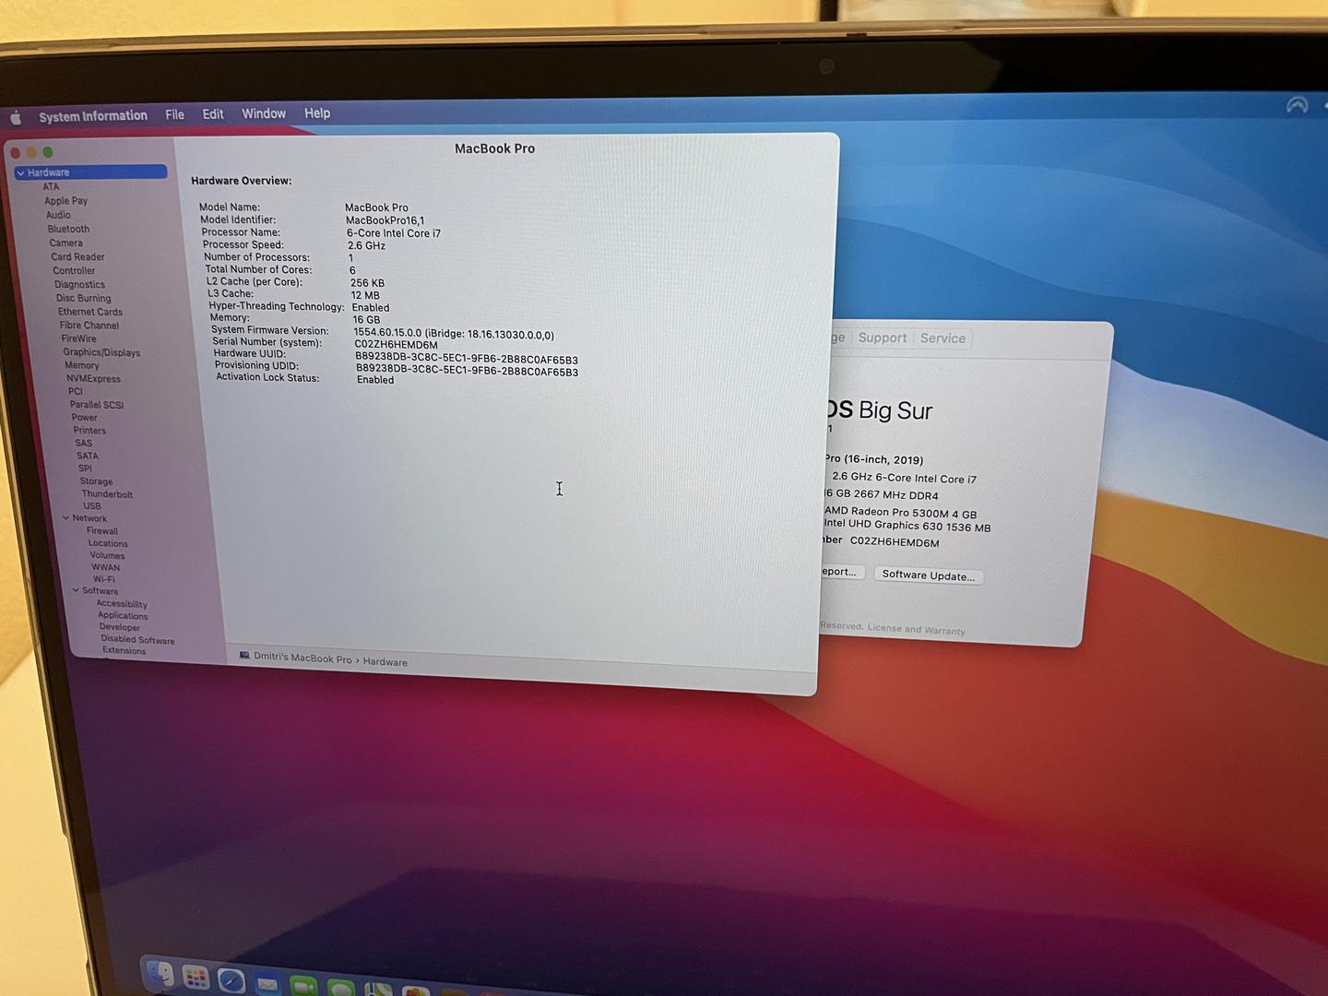Collapse the Hardware section chevron
Screen dimensions: 1328x996
20,172
